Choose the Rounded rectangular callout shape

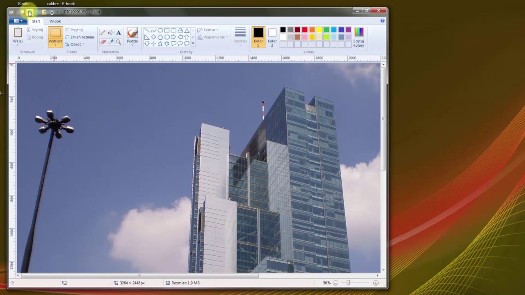tap(173, 43)
